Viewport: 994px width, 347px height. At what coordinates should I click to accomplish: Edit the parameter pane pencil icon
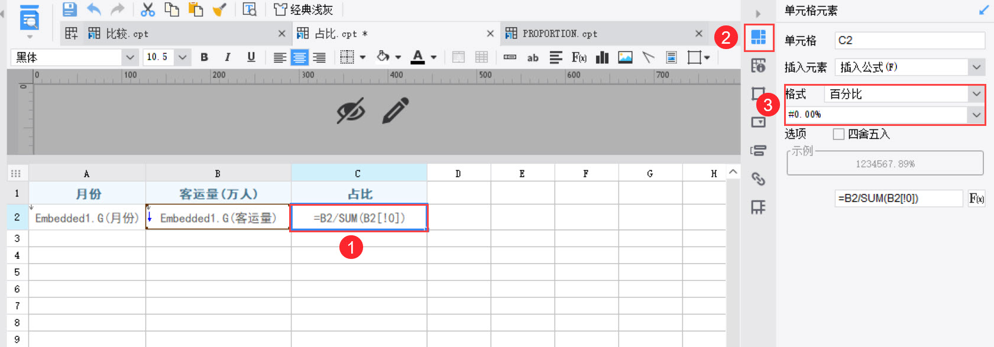click(x=395, y=111)
